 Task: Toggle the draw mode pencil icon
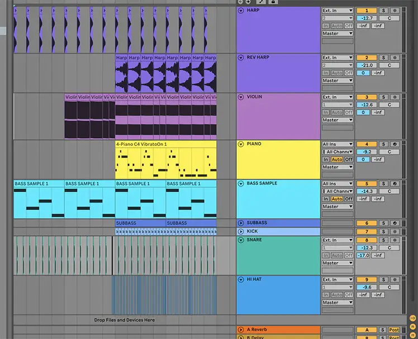coord(260,2)
